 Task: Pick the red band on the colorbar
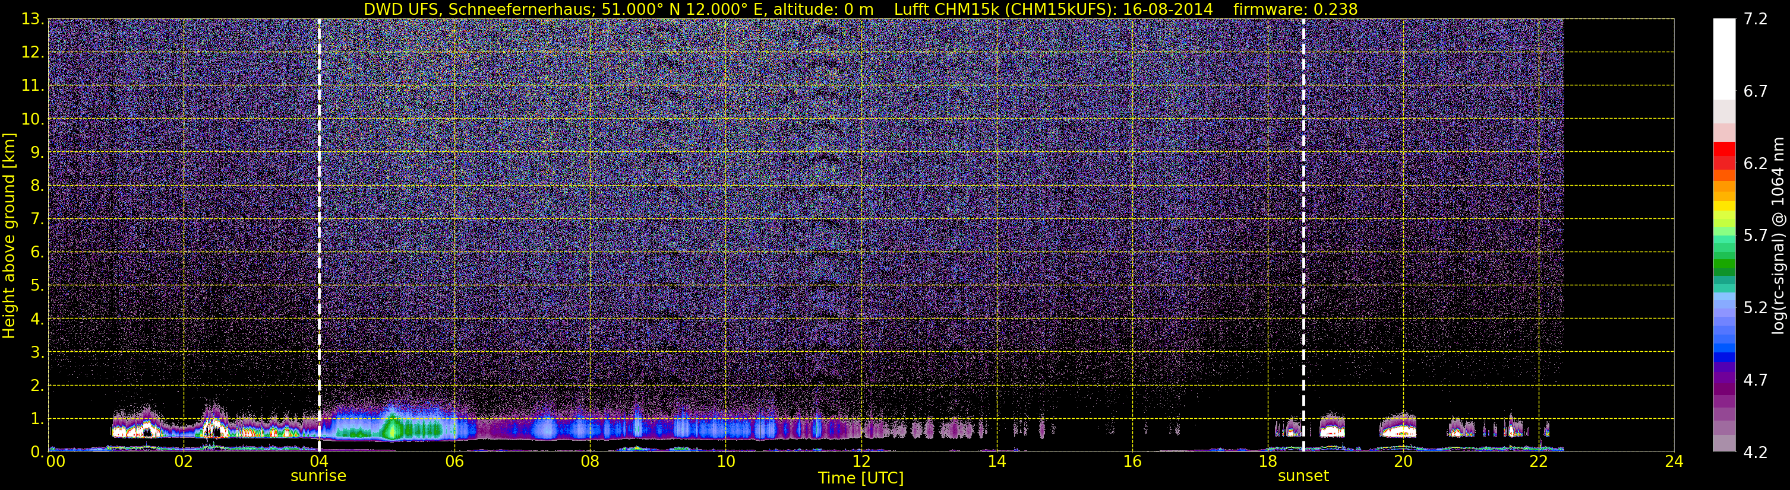pyautogui.click(x=1724, y=149)
